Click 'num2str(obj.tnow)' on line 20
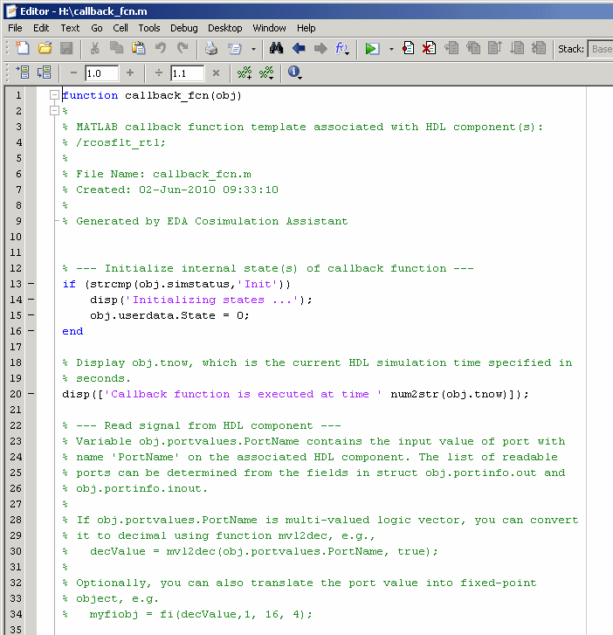Viewport: 613px width, 635px height. coord(449,394)
